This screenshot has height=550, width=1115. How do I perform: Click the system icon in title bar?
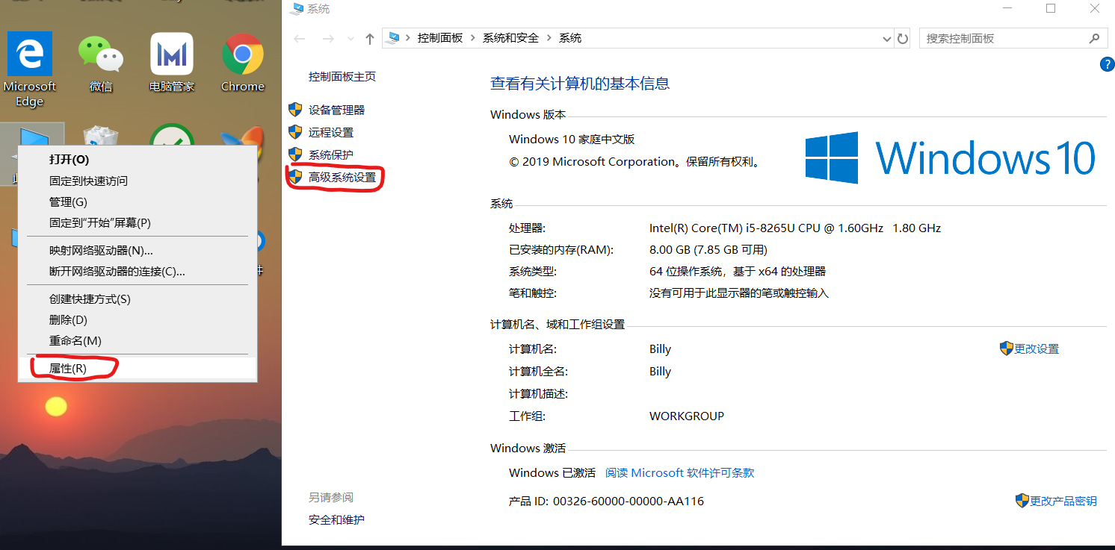297,9
